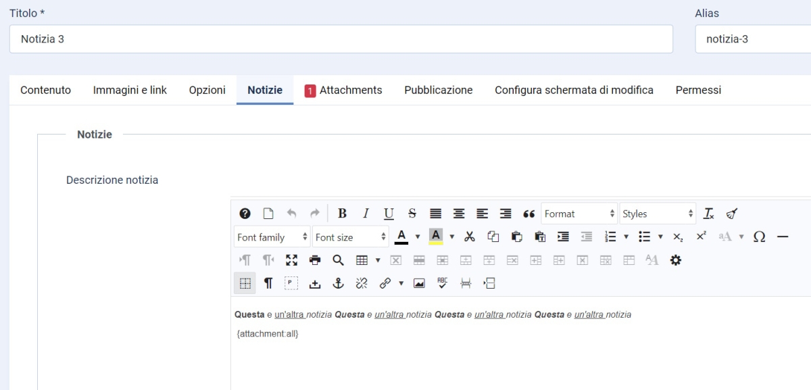Print the editor content

click(315, 260)
